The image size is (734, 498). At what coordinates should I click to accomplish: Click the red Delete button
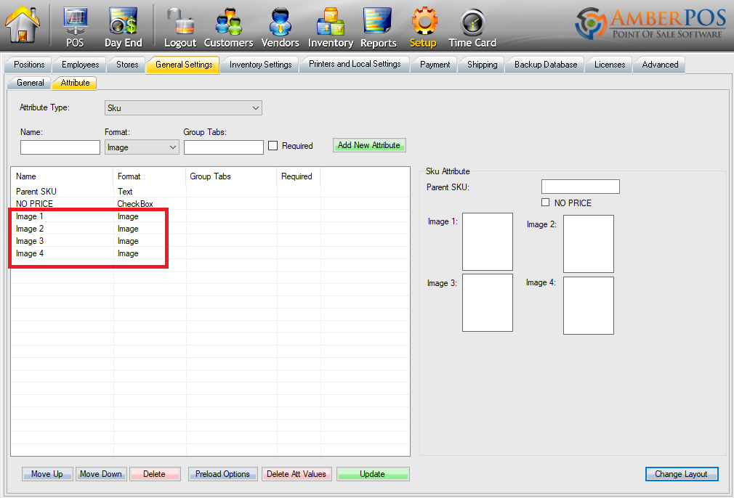[155, 474]
